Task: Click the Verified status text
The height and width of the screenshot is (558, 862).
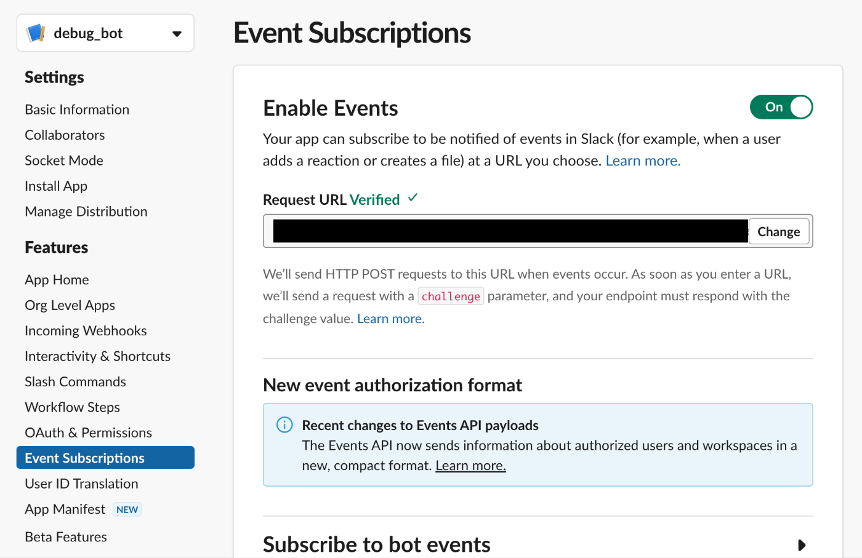Action: 374,200
